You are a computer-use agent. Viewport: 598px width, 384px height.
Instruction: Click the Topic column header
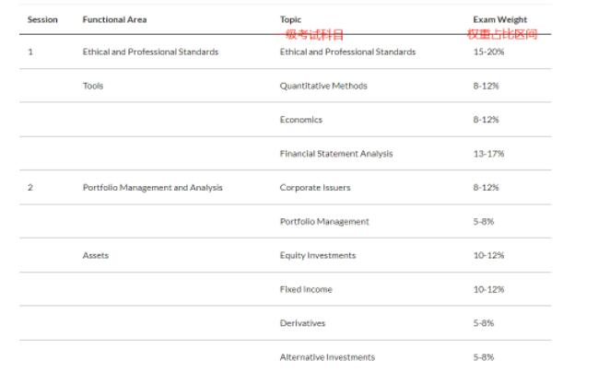[290, 19]
